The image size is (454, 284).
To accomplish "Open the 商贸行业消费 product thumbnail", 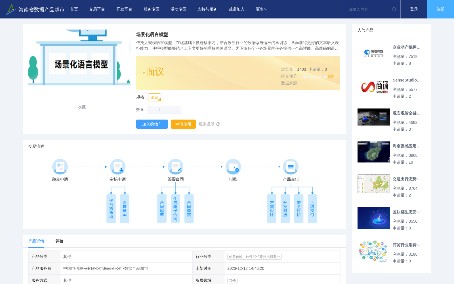I will point(374,251).
